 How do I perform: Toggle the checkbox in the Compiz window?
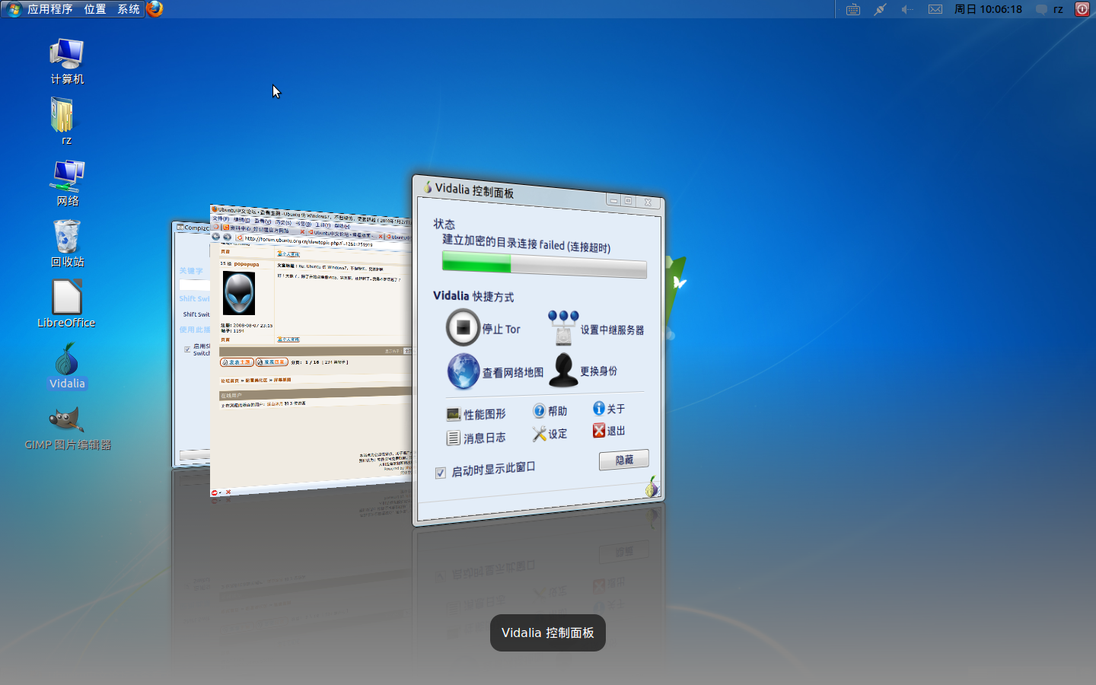(x=187, y=349)
